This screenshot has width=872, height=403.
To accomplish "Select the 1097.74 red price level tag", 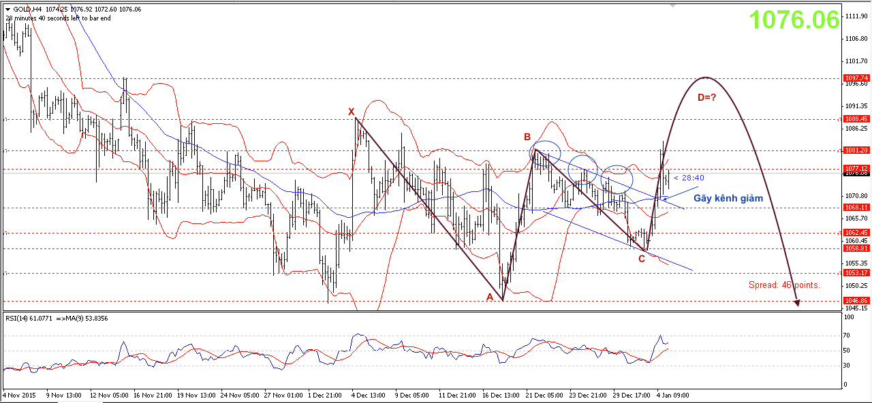I will click(856, 78).
